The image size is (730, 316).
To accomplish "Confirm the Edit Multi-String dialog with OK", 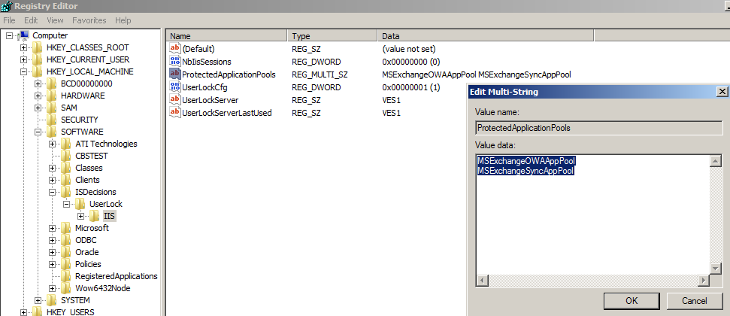I will 632,301.
